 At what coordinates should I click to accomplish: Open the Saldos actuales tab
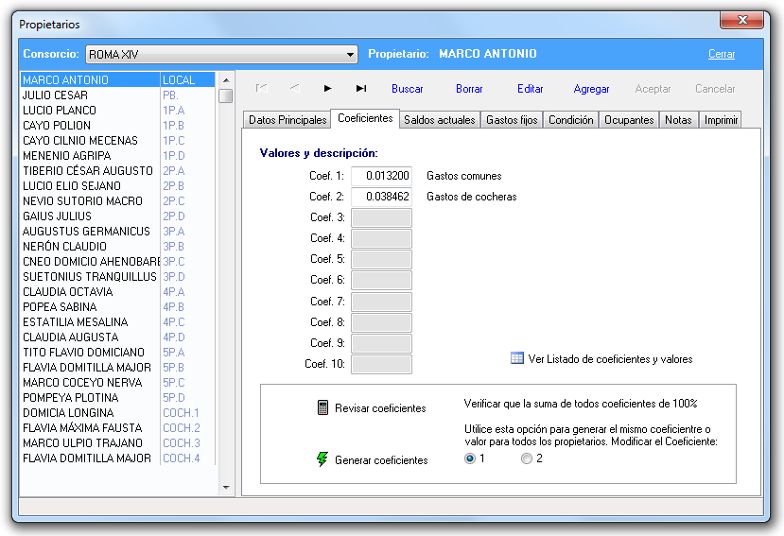[439, 120]
